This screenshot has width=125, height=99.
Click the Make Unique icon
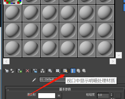coord(43,71)
